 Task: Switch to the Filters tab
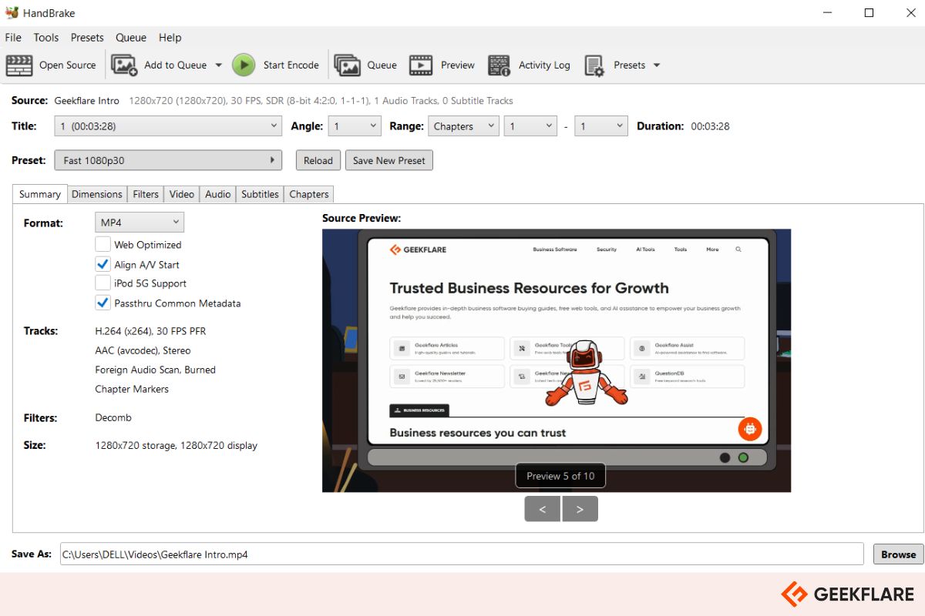pos(146,194)
